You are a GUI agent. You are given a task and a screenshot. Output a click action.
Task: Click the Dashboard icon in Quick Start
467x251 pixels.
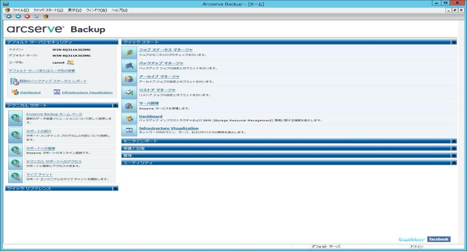point(129,118)
